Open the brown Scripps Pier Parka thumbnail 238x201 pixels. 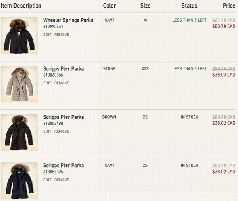(x=19, y=133)
